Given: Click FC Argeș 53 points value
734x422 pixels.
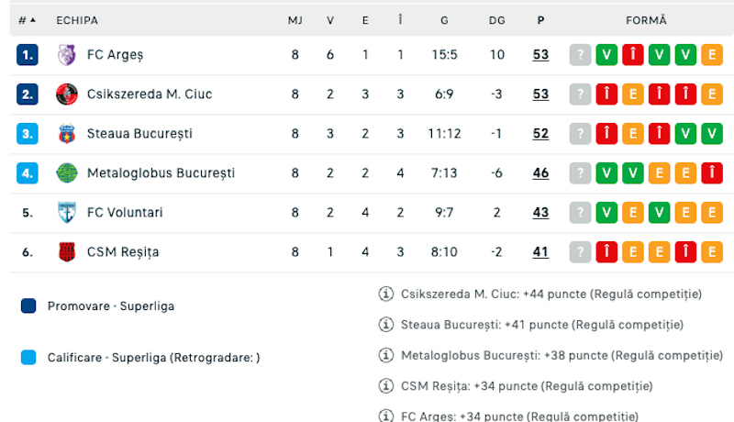Looking at the screenshot, I should [x=540, y=54].
